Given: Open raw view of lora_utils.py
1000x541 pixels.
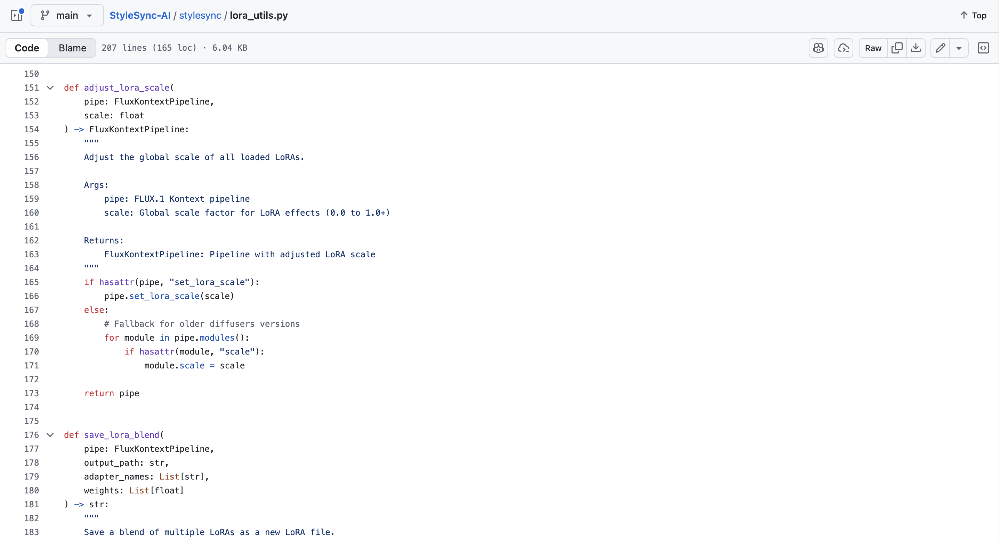Looking at the screenshot, I should (873, 48).
